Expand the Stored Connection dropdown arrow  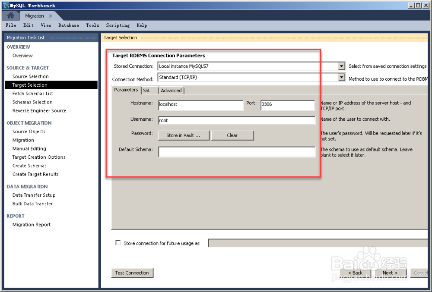[x=341, y=66]
